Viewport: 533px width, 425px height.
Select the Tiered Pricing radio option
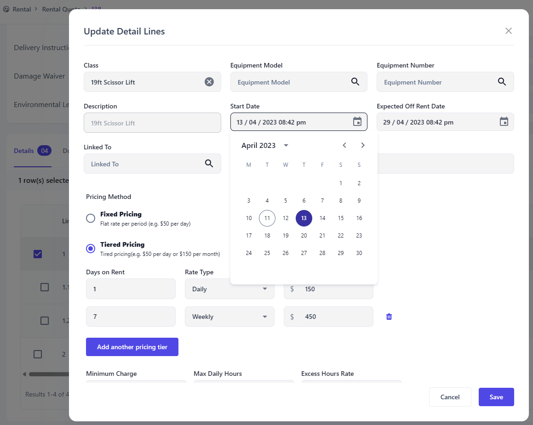(x=91, y=249)
